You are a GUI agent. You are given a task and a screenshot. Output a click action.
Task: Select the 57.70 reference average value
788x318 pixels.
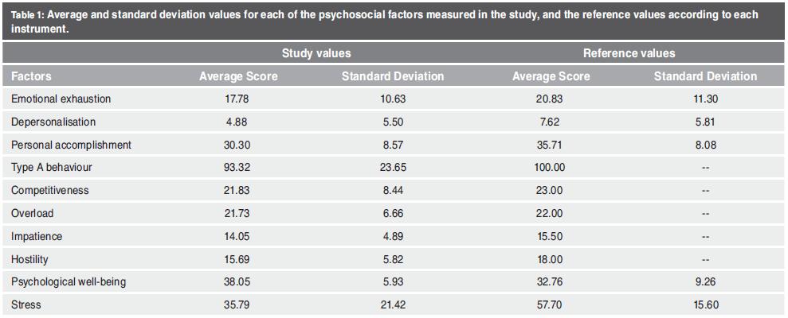point(551,304)
